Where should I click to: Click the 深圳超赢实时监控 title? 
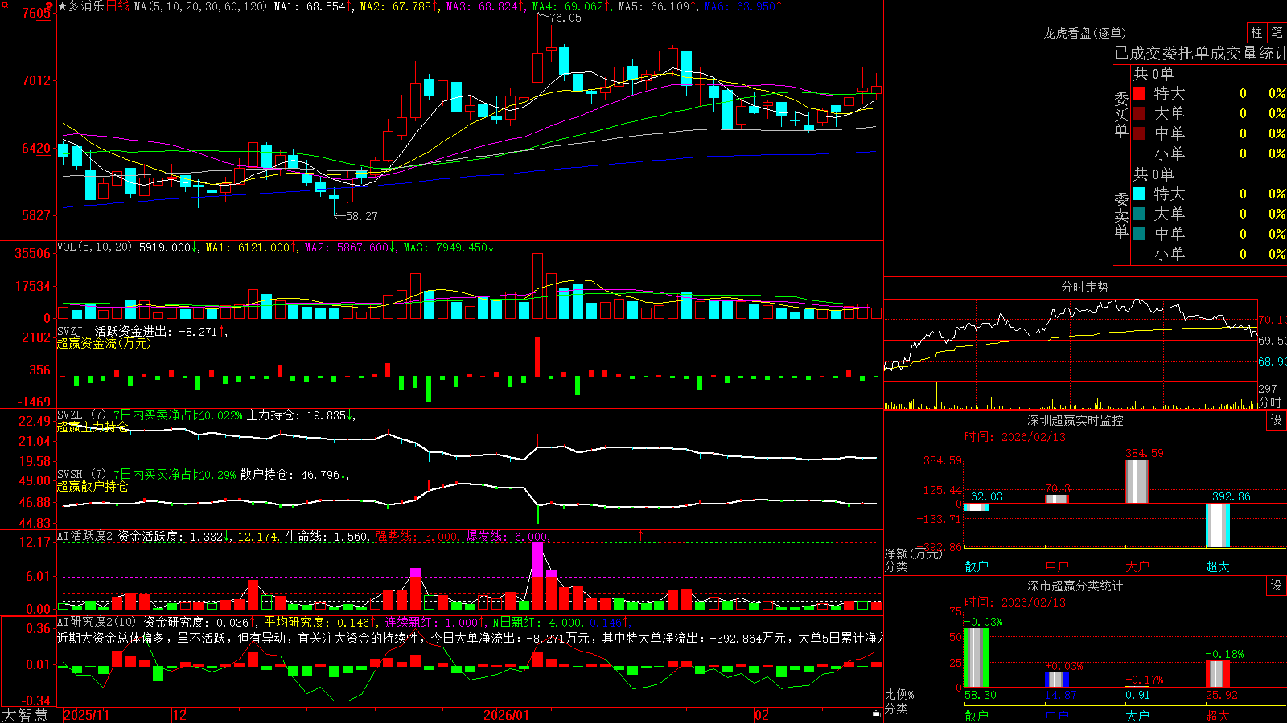[1075, 420]
